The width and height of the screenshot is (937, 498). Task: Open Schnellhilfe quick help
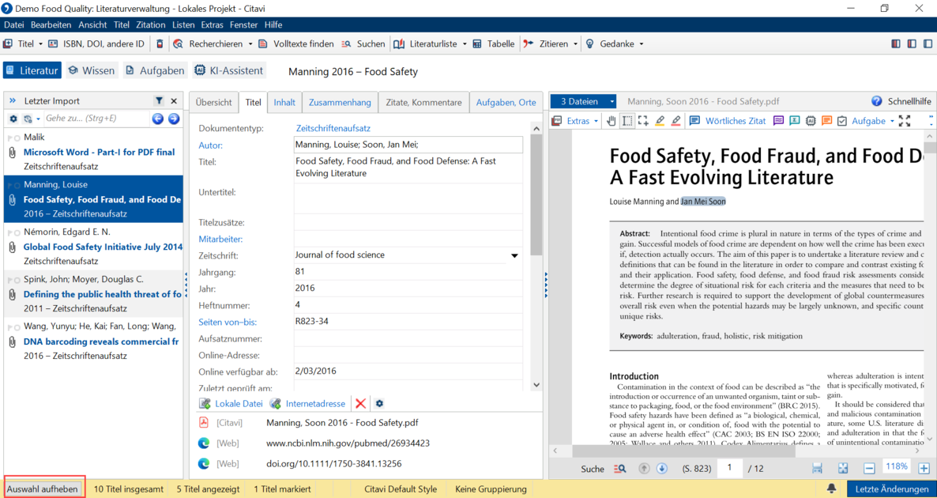(x=902, y=102)
